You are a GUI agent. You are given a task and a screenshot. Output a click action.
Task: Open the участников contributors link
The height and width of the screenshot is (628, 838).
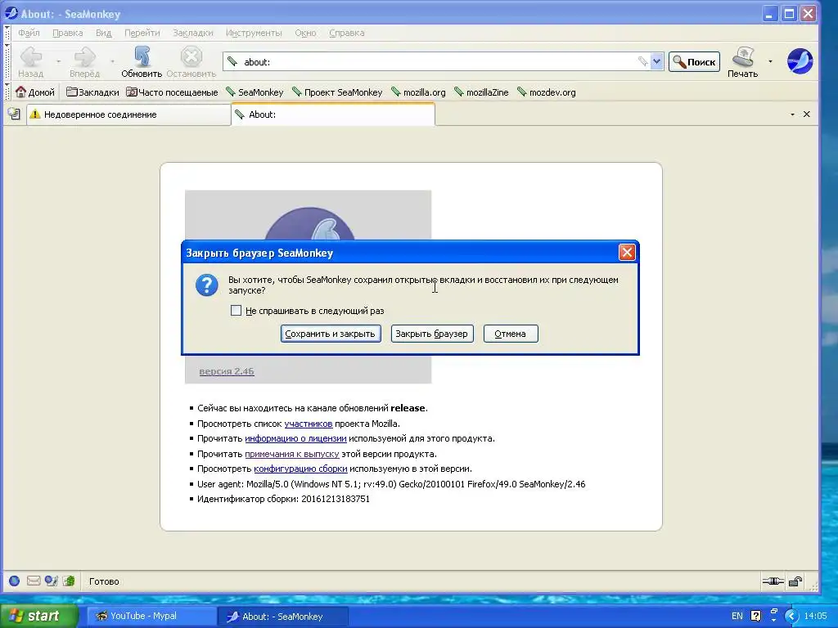309,424
